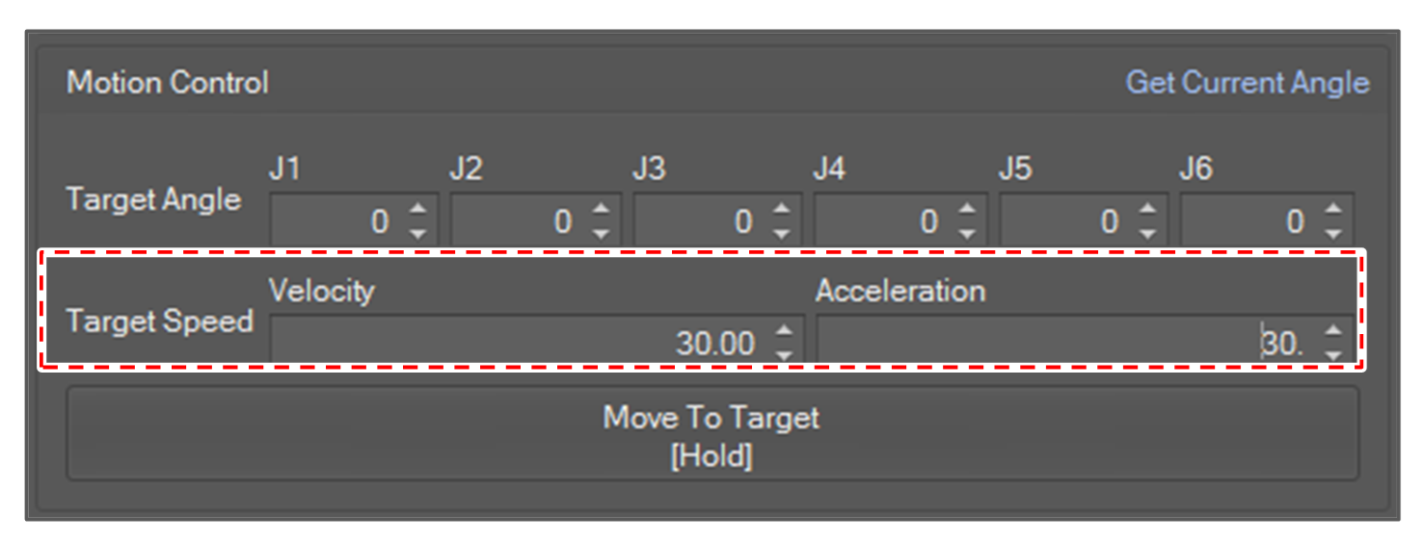Decrement the J2 angle spinner down

coord(600,233)
